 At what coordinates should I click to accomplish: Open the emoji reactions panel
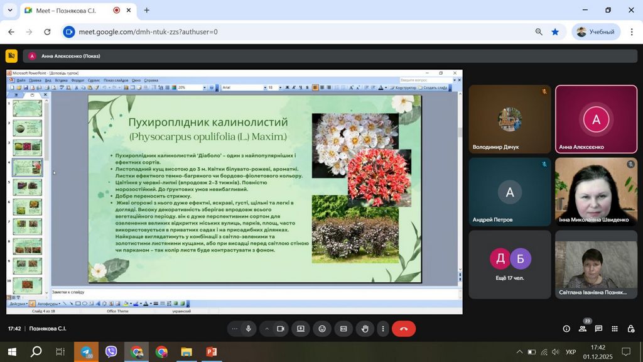(322, 329)
